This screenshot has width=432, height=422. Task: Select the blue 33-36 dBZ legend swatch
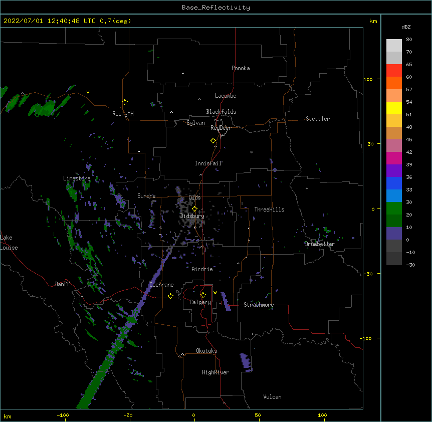394,183
